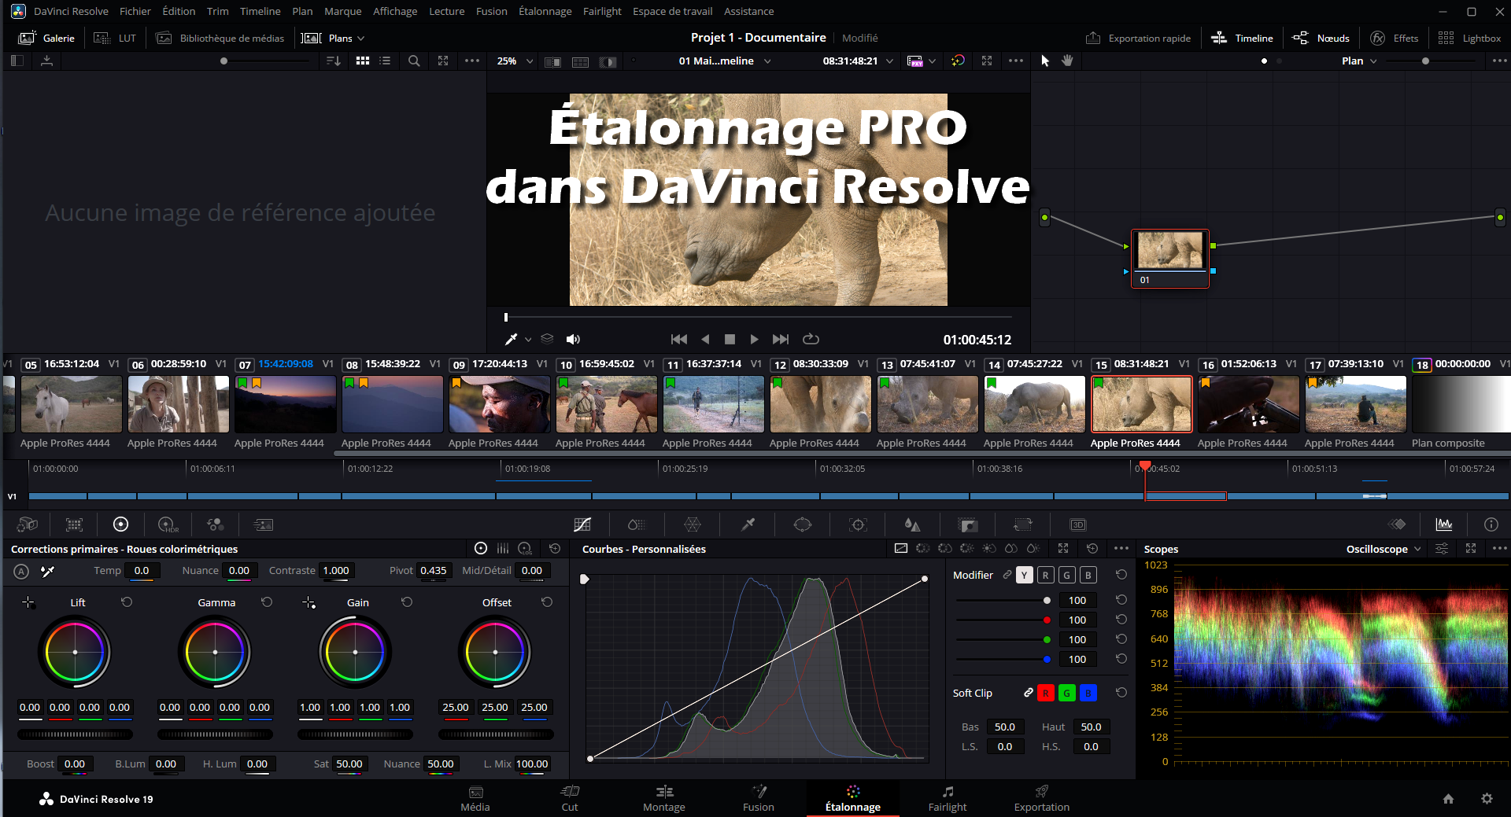Open the LUT browser
Image resolution: width=1511 pixels, height=817 pixels.
(115, 38)
